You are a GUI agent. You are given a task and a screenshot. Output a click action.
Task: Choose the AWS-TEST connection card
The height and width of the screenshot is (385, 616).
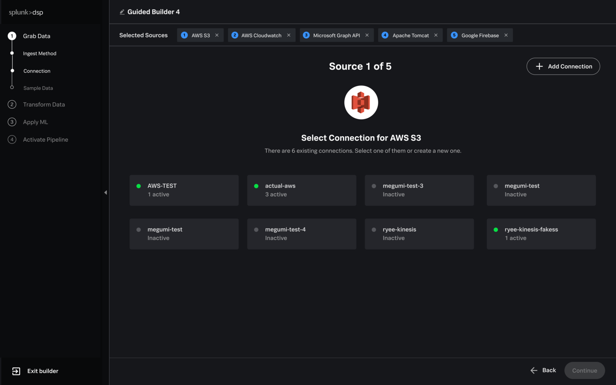pyautogui.click(x=184, y=190)
